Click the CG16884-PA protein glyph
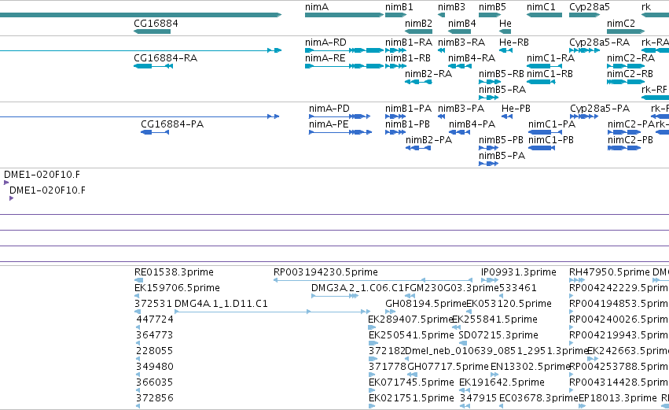Image resolution: width=669 pixels, height=410 pixels. point(155,132)
